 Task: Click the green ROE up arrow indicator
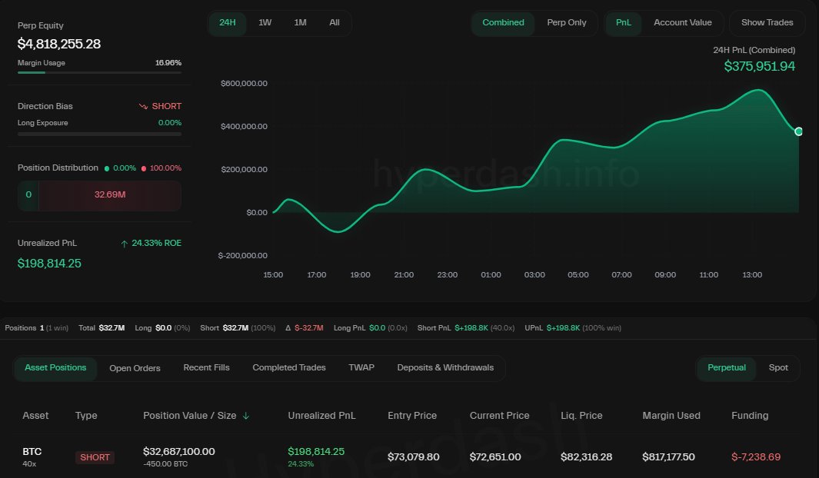pos(124,243)
